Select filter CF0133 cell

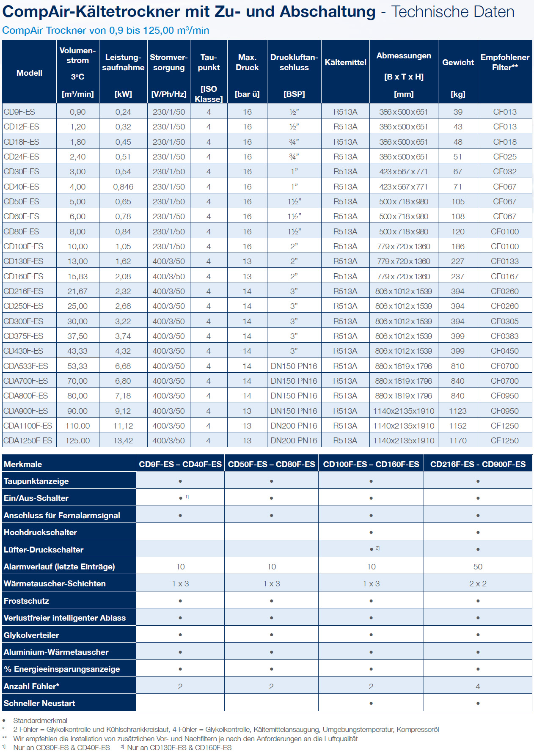(x=505, y=261)
